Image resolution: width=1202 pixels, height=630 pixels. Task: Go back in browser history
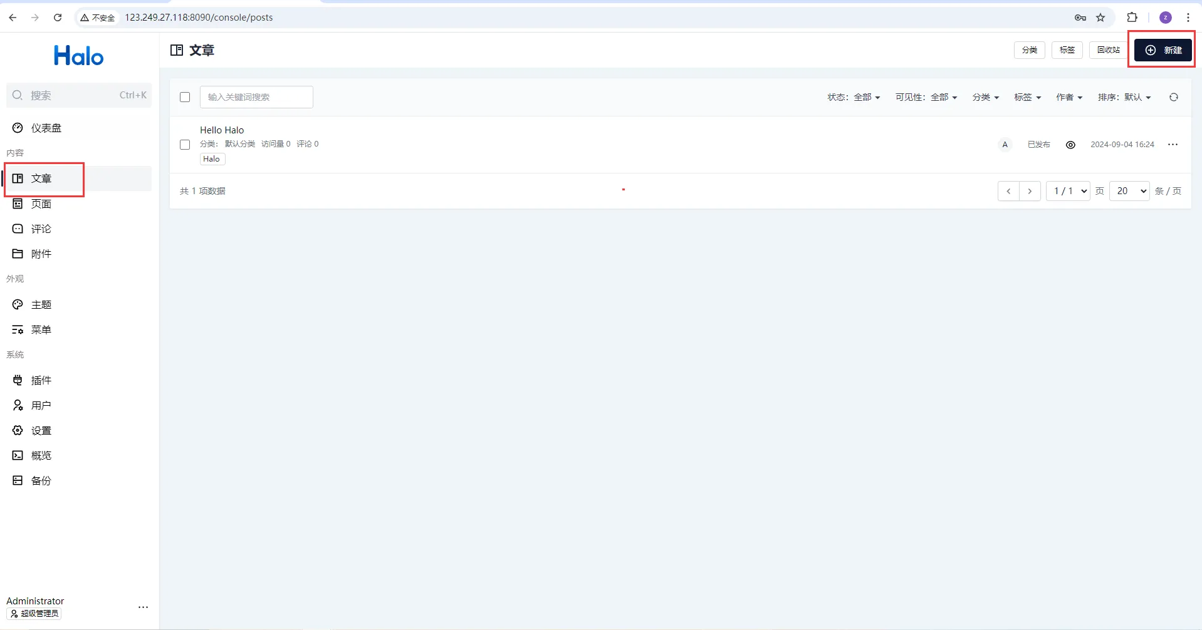pos(13,18)
